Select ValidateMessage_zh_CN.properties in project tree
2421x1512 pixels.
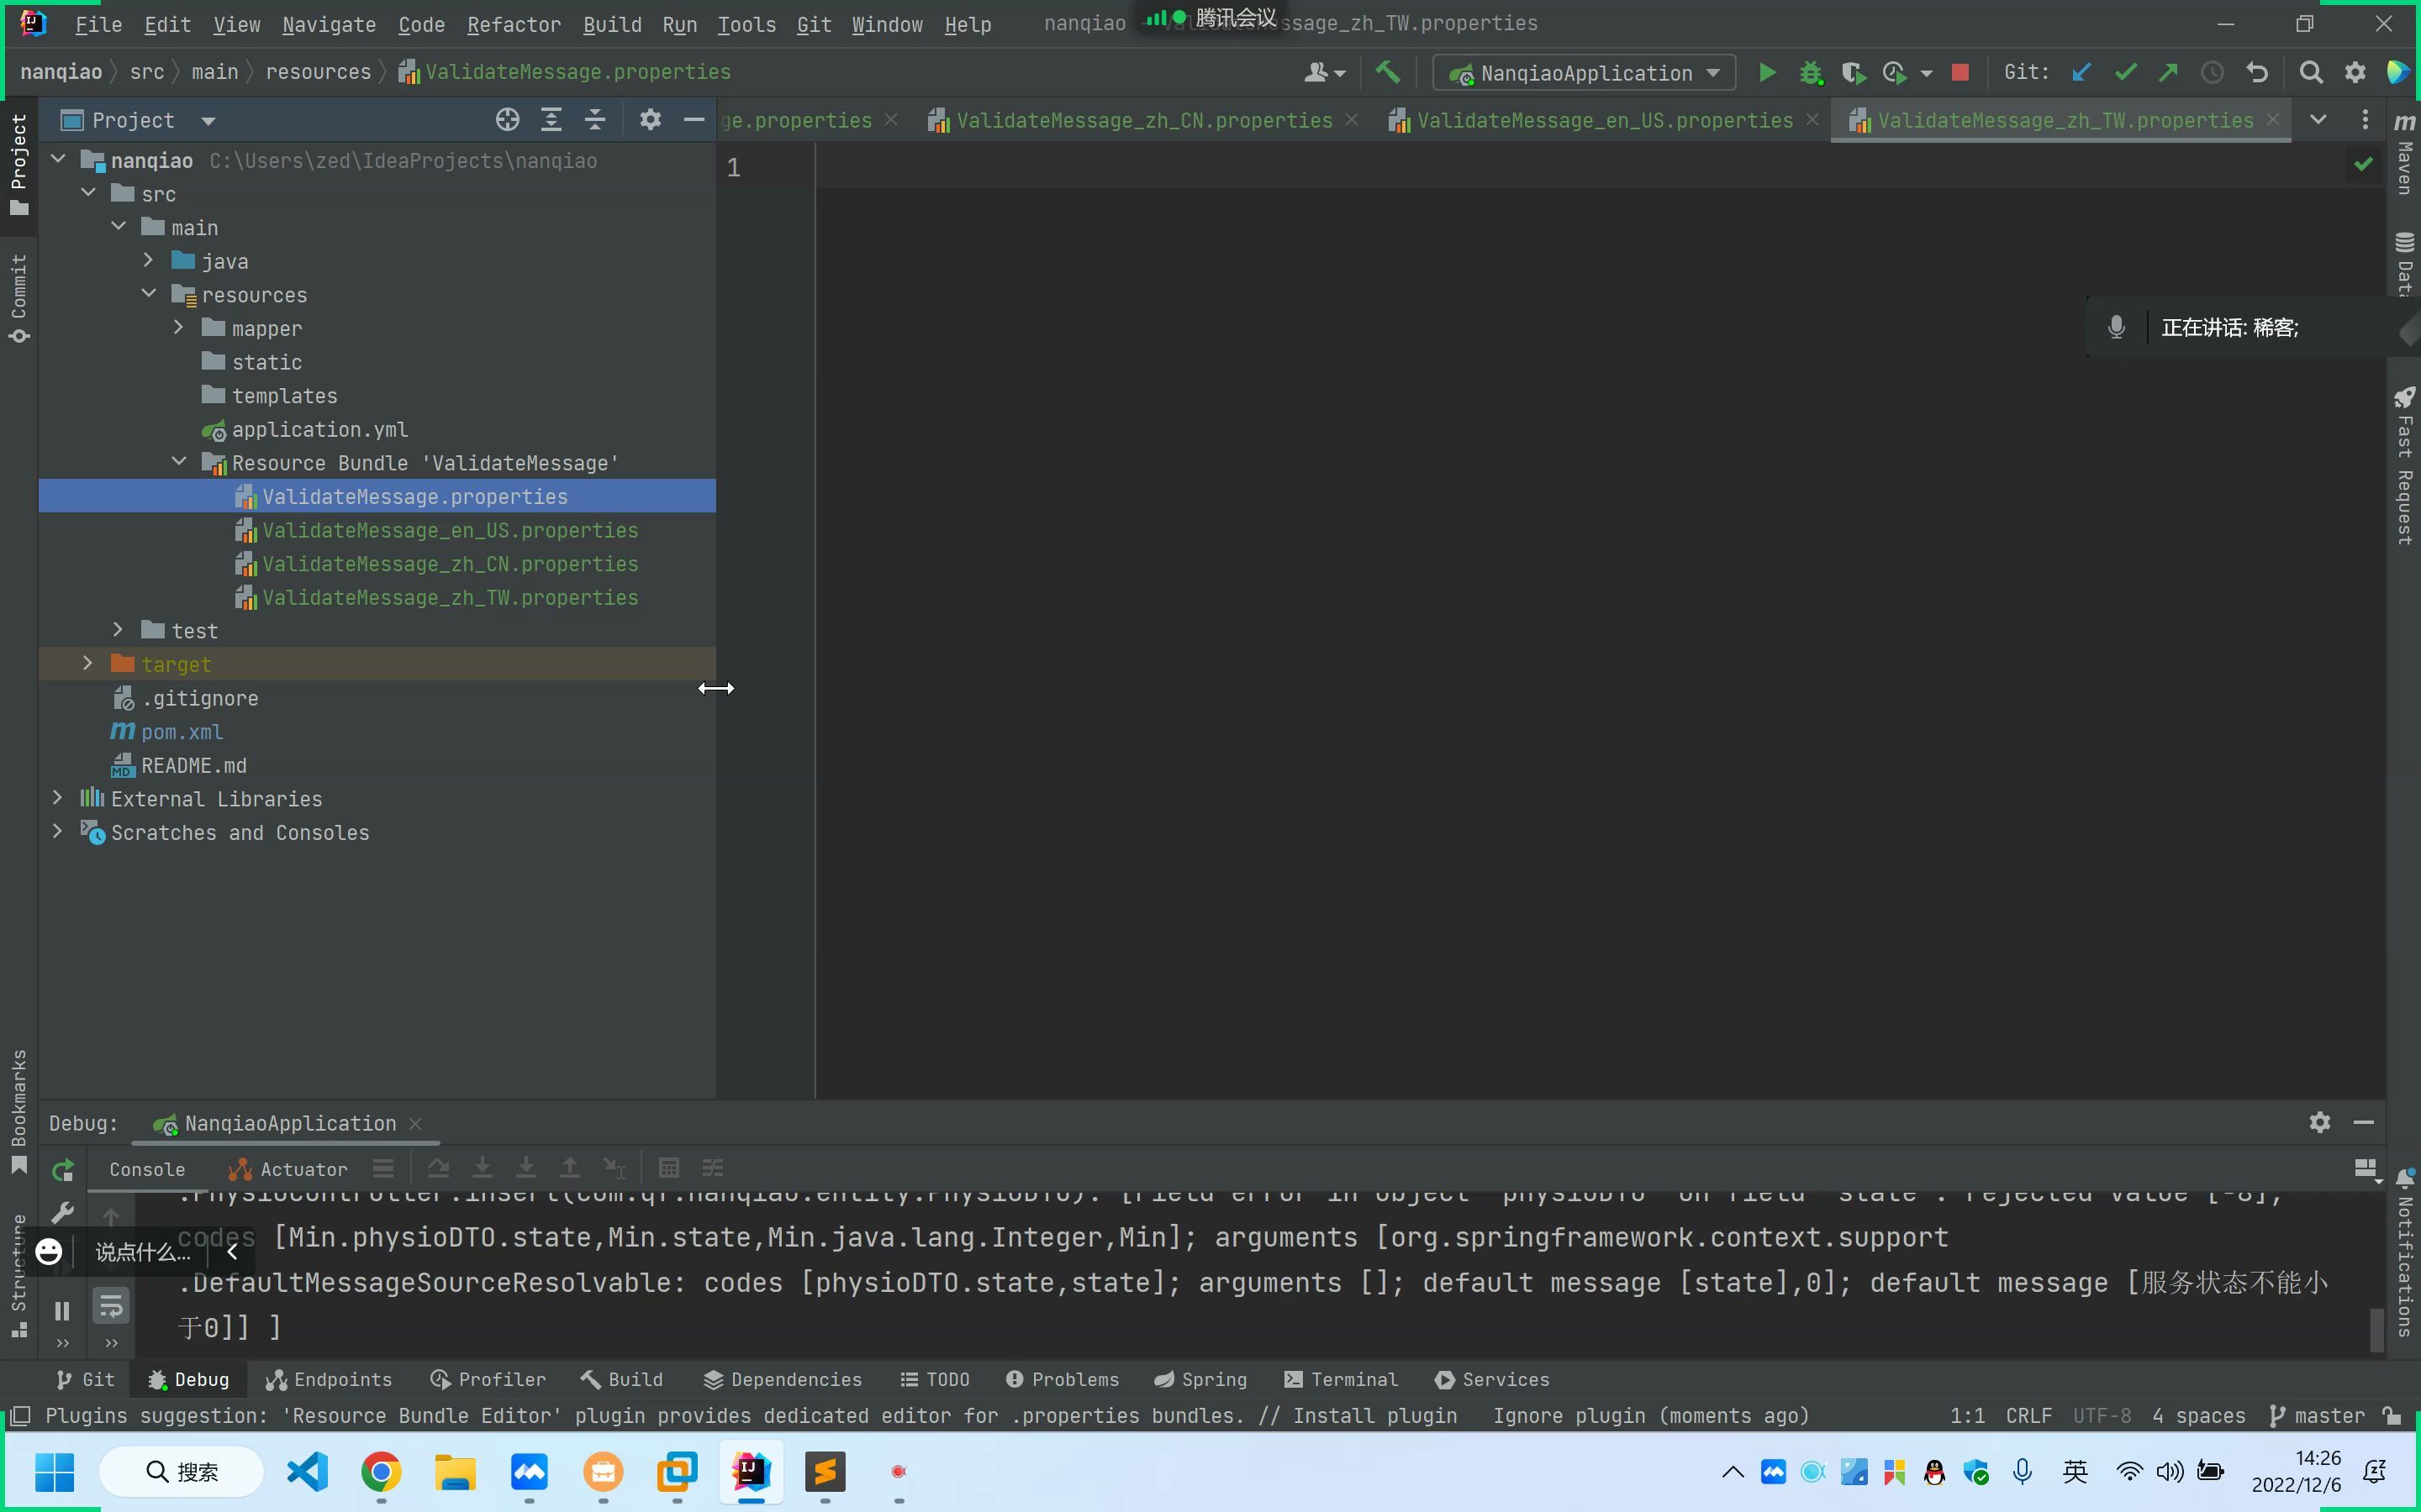(x=450, y=563)
